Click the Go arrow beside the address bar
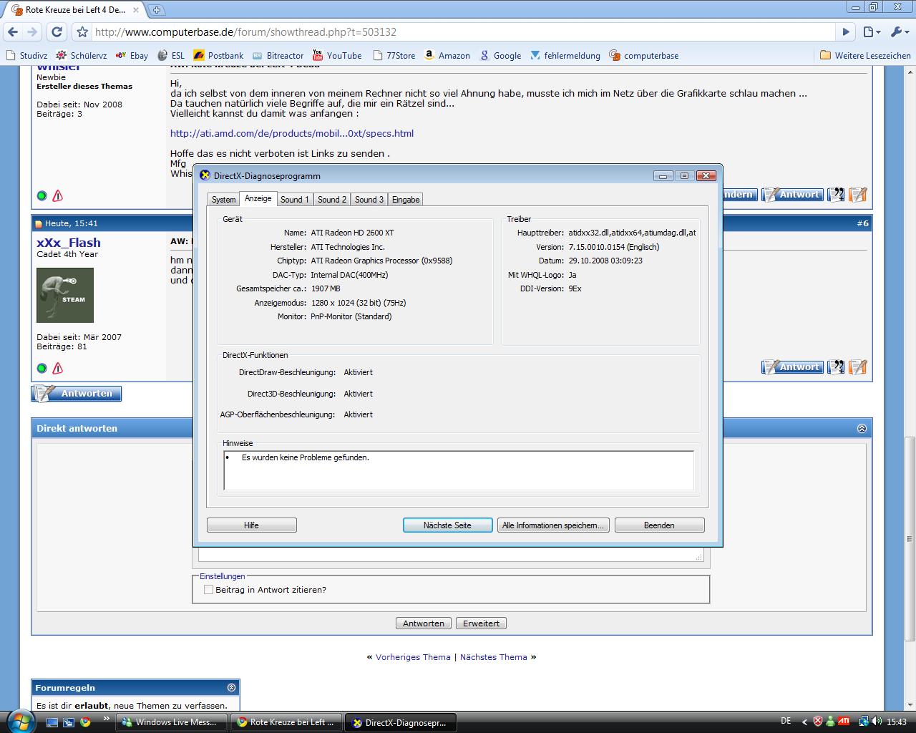 click(846, 32)
